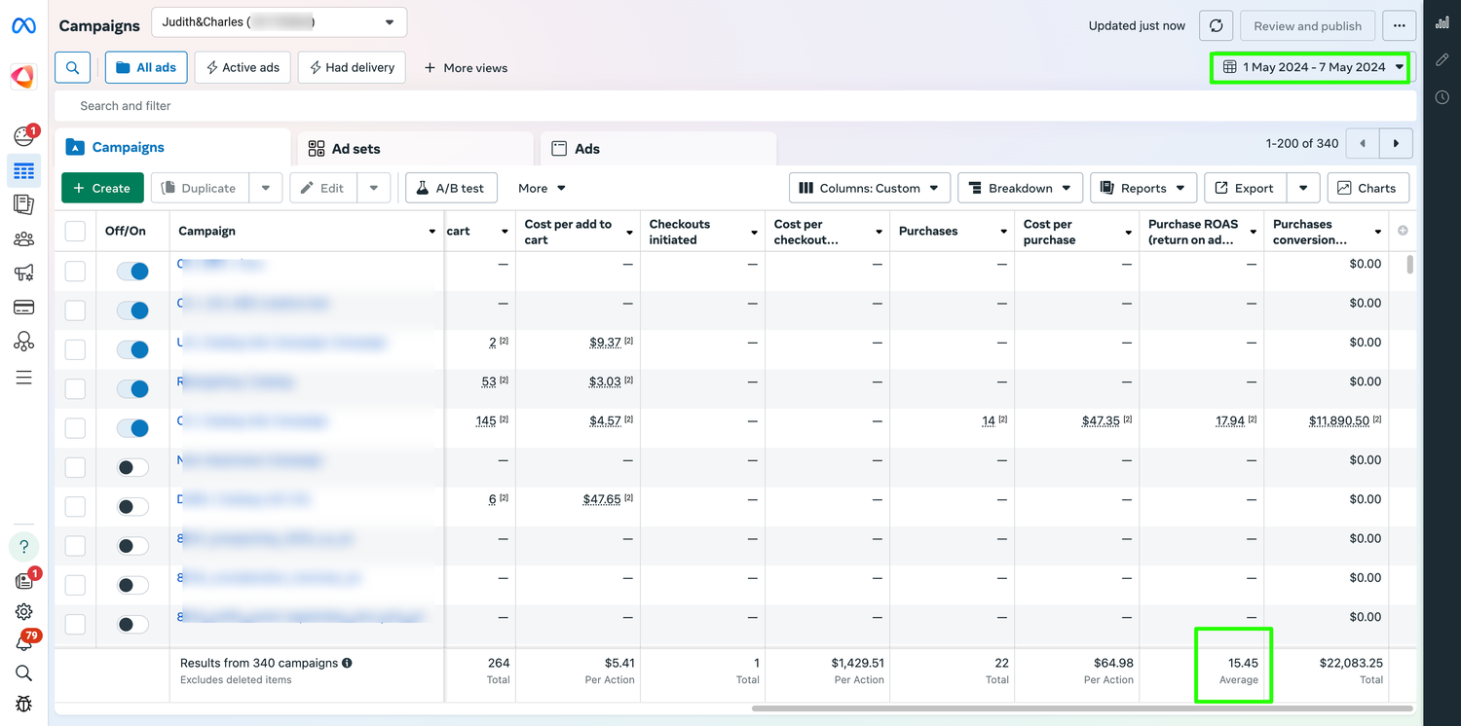The height and width of the screenshot is (726, 1461).
Task: Expand the More dropdown in toolbar
Action: click(x=542, y=188)
